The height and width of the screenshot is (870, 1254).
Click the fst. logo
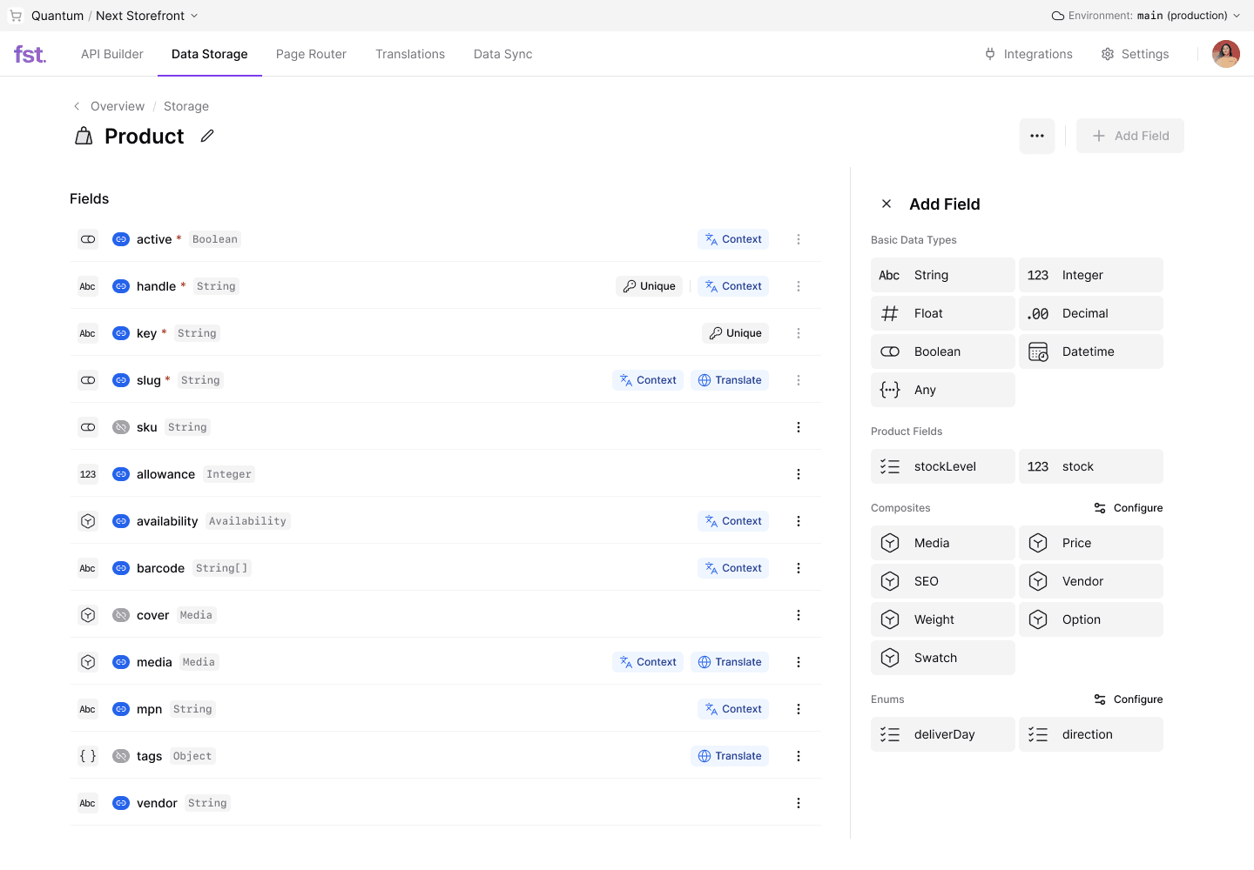tap(30, 54)
